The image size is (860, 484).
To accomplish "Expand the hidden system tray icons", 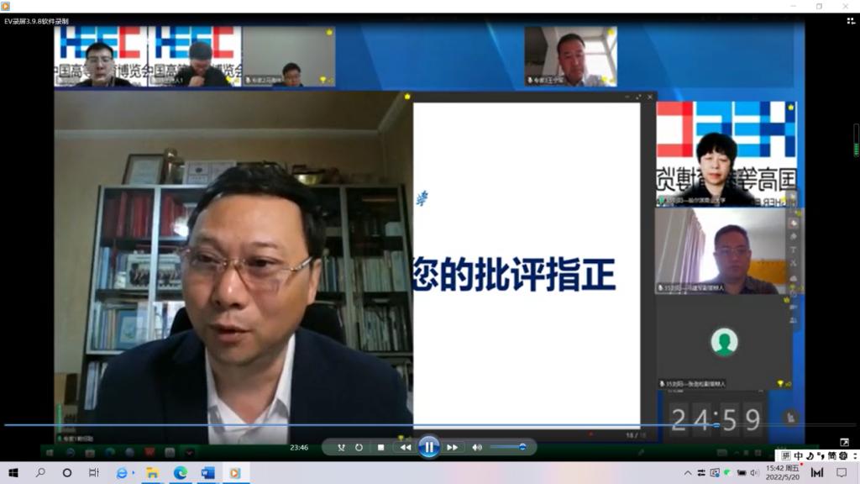I will pyautogui.click(x=688, y=473).
